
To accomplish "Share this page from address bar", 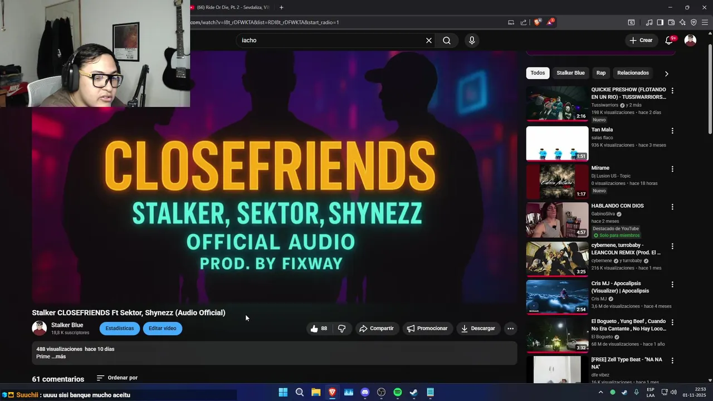I will click(524, 22).
